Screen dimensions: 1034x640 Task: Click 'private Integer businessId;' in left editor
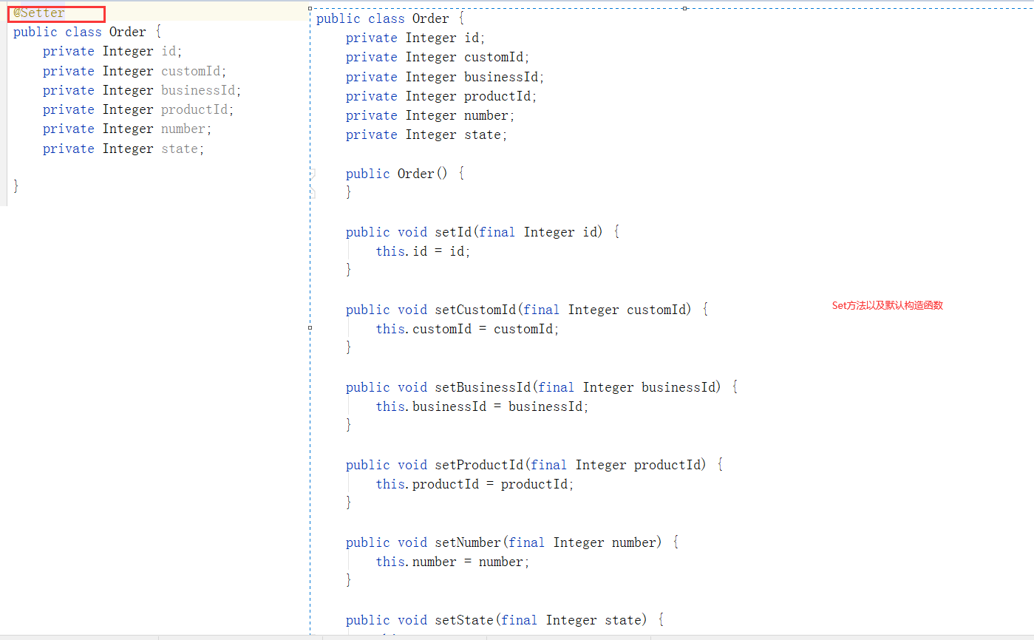coord(142,90)
